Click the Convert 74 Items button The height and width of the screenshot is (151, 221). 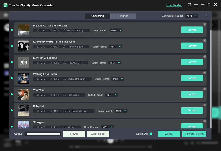[x=194, y=134]
